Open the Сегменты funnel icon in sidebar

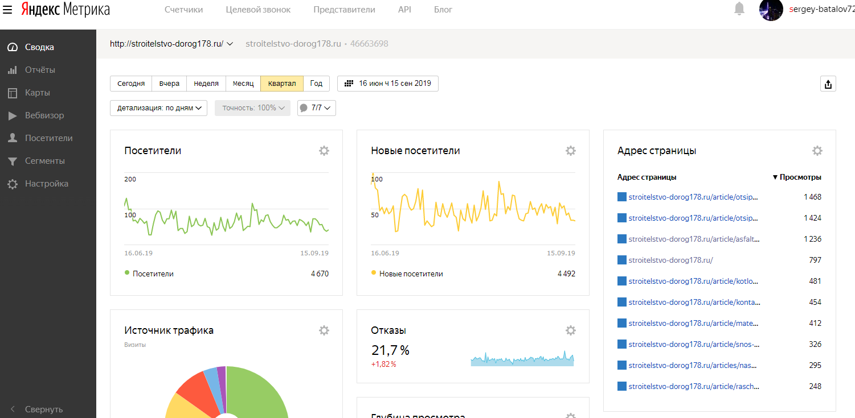pos(13,161)
